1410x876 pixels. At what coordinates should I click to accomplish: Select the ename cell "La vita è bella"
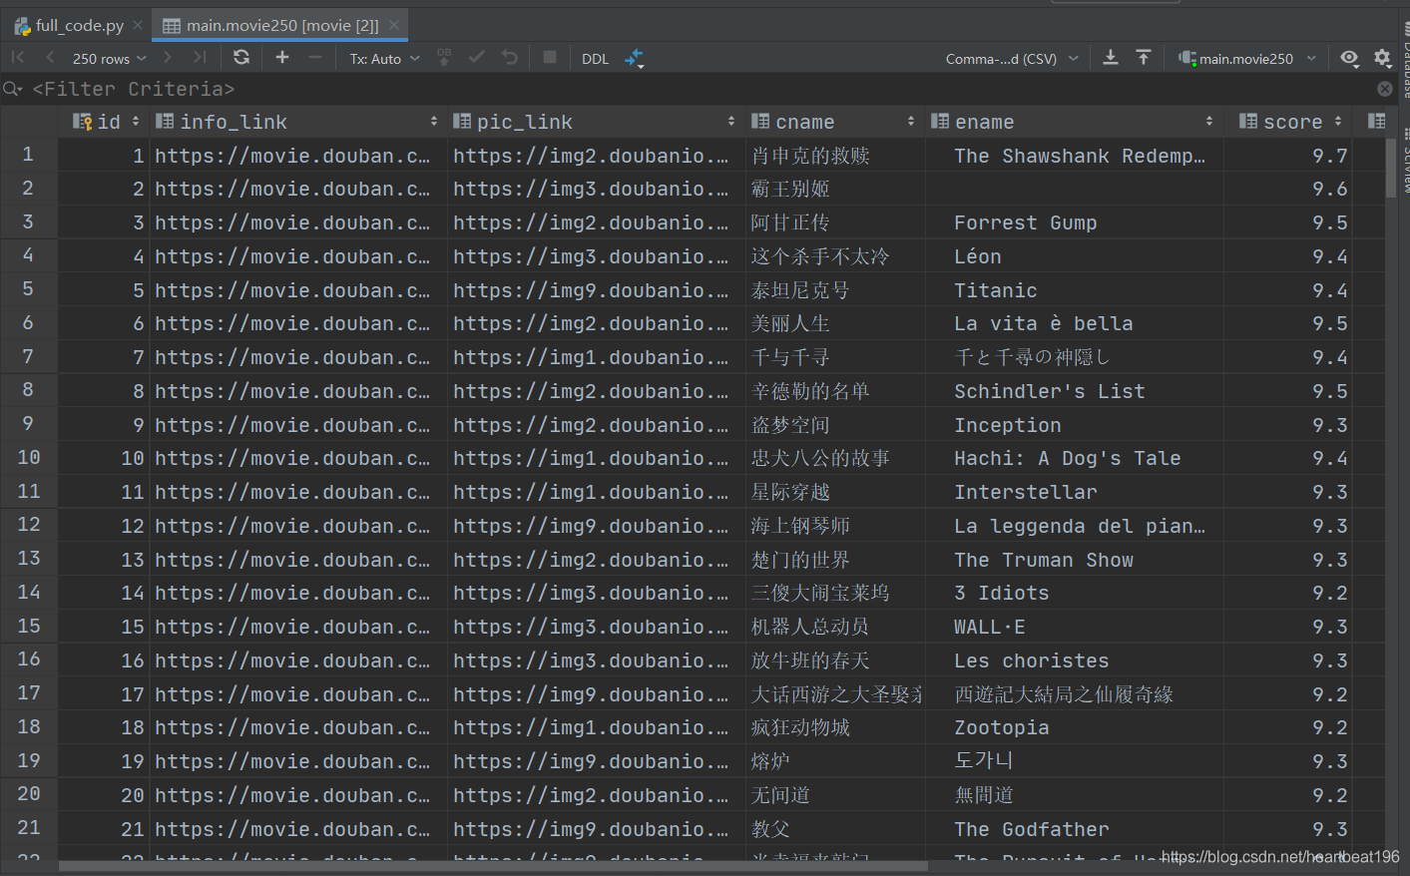coord(1075,323)
